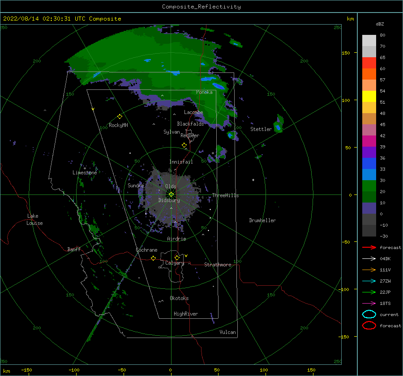Click the -10 dBZ dark gray swatch
This screenshot has width=403, height=376.
click(x=369, y=231)
